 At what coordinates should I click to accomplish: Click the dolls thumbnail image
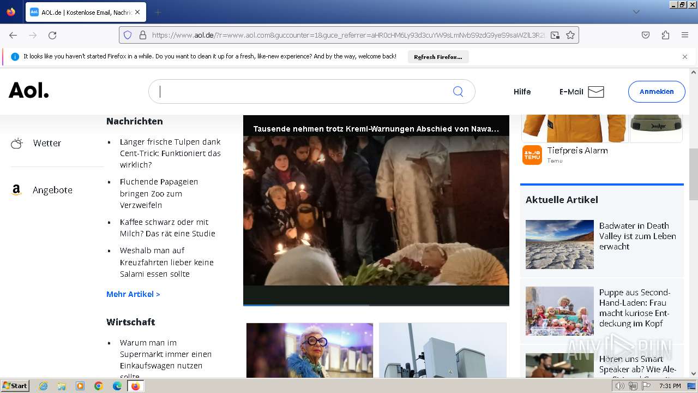(559, 311)
